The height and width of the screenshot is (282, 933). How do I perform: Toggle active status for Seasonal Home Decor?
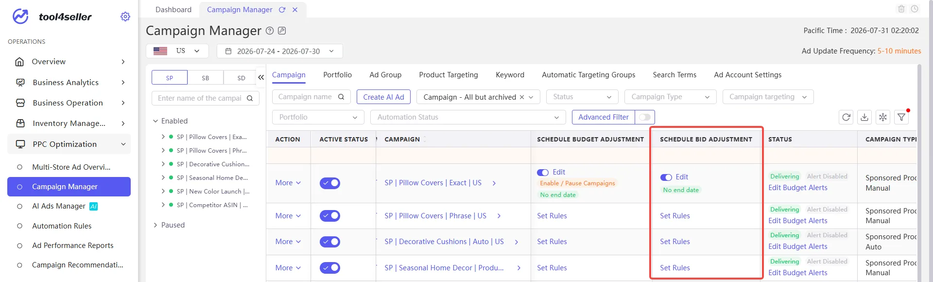(330, 268)
